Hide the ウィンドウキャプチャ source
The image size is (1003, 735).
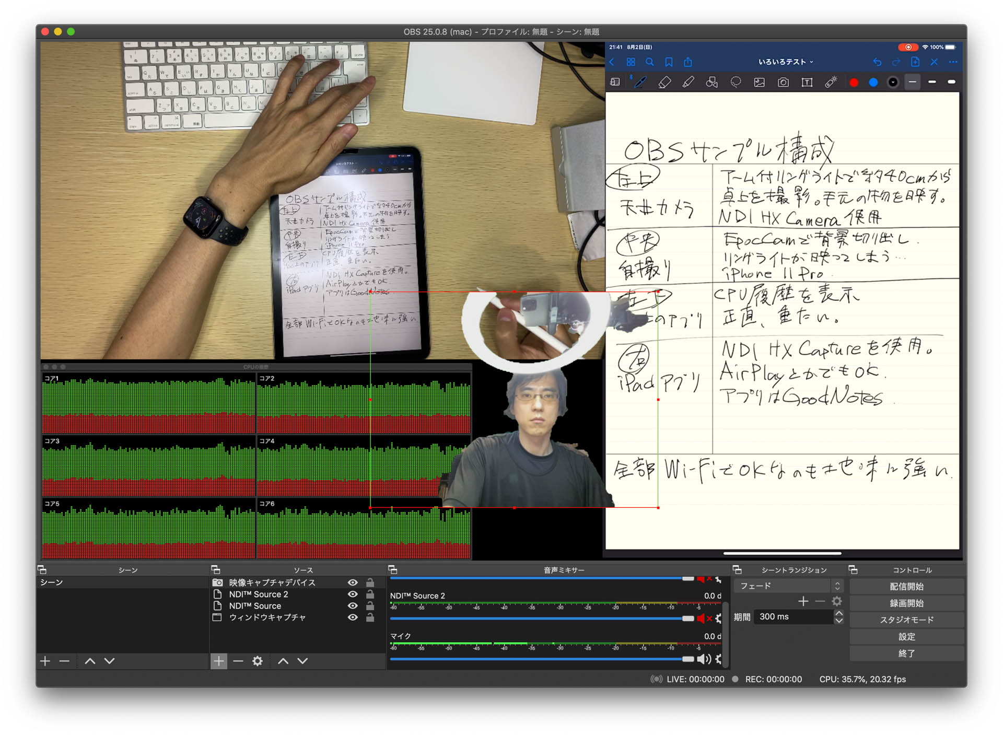353,617
